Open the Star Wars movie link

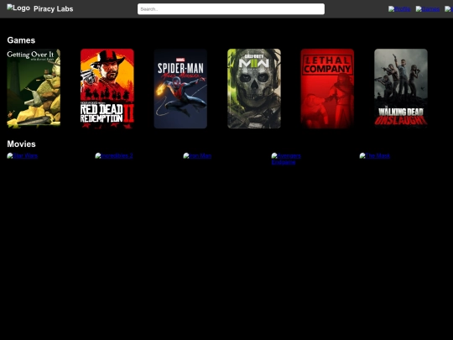(x=23, y=156)
